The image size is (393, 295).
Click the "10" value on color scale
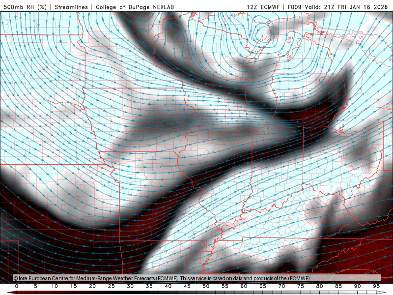point(55,286)
